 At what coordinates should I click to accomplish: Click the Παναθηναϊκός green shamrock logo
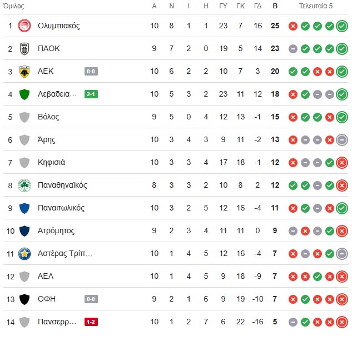pyautogui.click(x=24, y=185)
